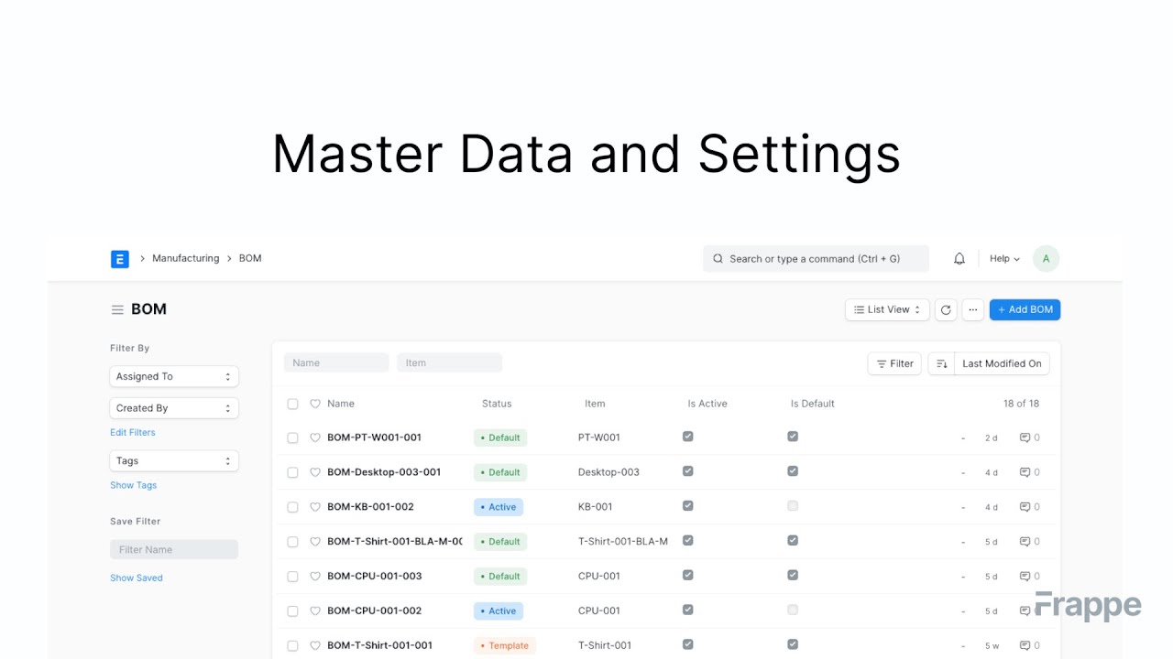Viewport: 1173px width, 659px height.
Task: Open comments icon for BOM-CPU-001-003
Action: coord(1025,577)
